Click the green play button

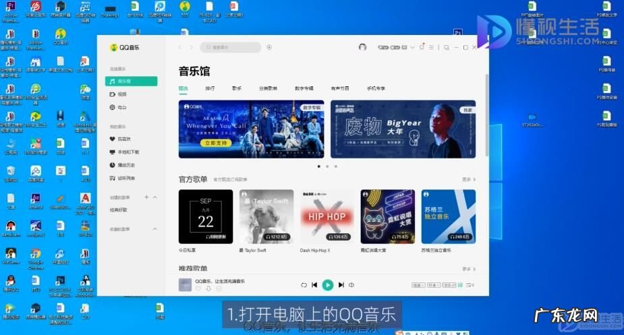[328, 285]
